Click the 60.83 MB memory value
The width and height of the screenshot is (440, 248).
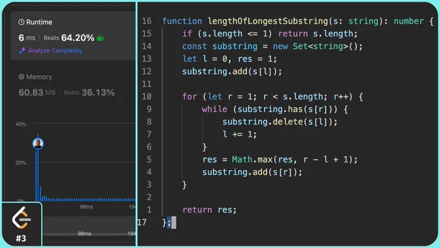coord(37,93)
